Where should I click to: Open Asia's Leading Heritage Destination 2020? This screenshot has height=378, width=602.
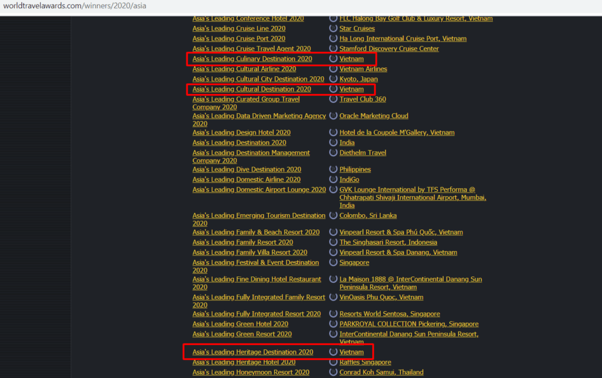coord(253,352)
